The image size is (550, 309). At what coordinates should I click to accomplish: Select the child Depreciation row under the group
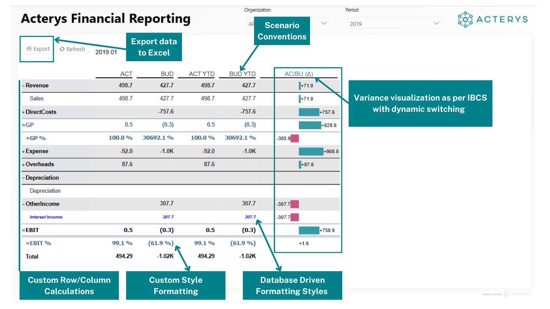45,191
